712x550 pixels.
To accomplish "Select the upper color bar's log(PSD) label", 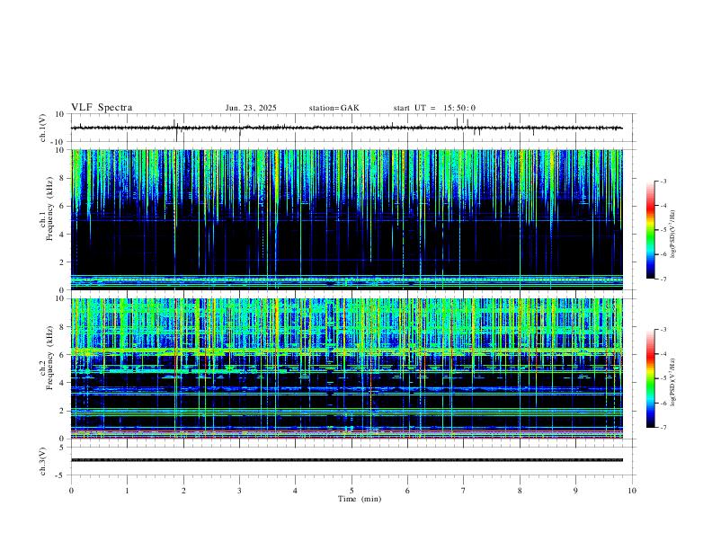I will click(x=673, y=234).
